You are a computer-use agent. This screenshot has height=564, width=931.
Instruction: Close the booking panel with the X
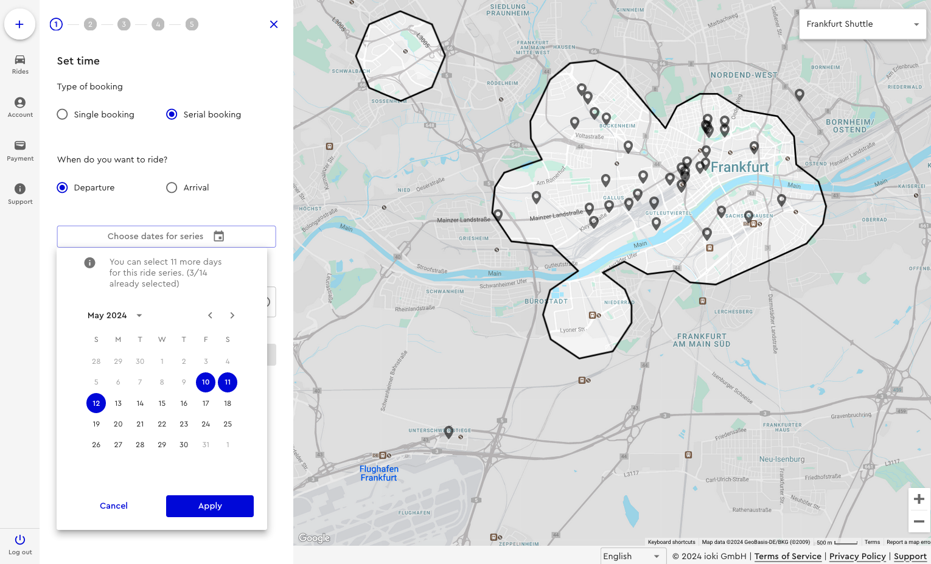274,24
